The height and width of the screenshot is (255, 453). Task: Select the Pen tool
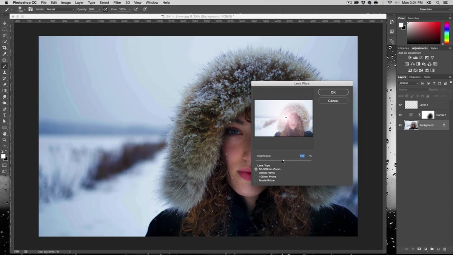coord(5,109)
